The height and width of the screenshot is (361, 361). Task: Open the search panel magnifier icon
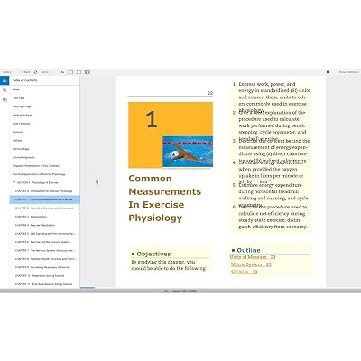(x=5, y=90)
